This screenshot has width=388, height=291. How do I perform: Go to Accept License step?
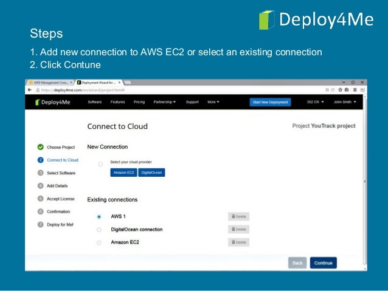(x=61, y=199)
